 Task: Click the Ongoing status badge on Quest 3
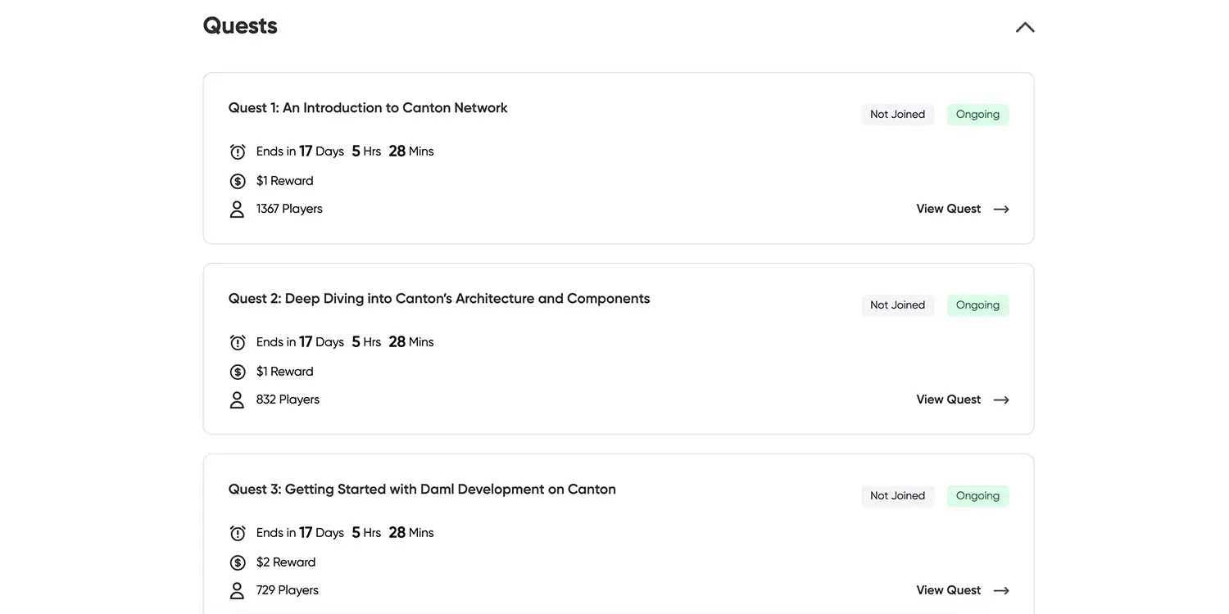pyautogui.click(x=977, y=496)
